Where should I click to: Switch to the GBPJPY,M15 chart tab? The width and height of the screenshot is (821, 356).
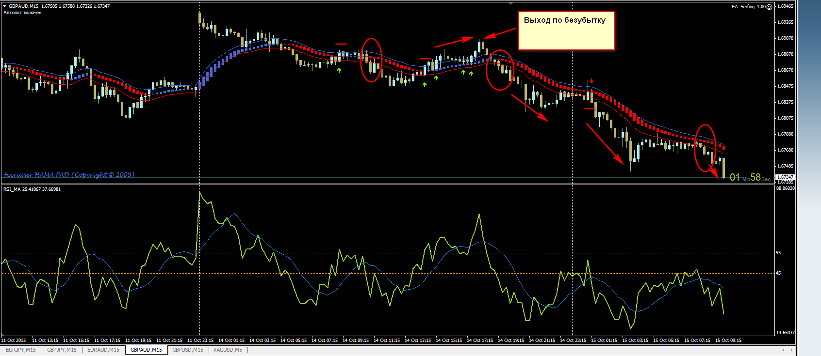pos(62,350)
